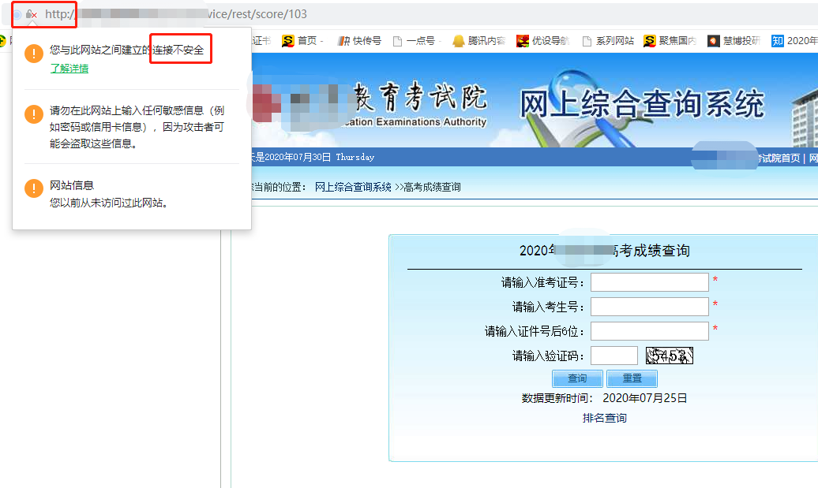818x488 pixels.
Task: Click the 了解详情 link in security popup
Action: [69, 69]
